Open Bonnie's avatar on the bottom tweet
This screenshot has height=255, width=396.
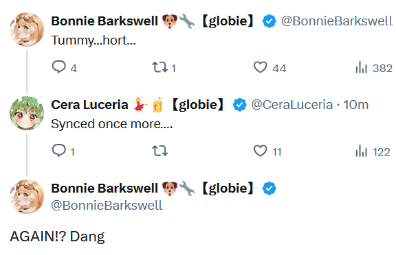point(27,197)
